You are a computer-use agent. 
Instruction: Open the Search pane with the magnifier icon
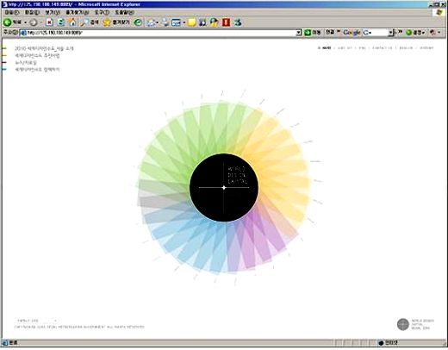coord(90,22)
